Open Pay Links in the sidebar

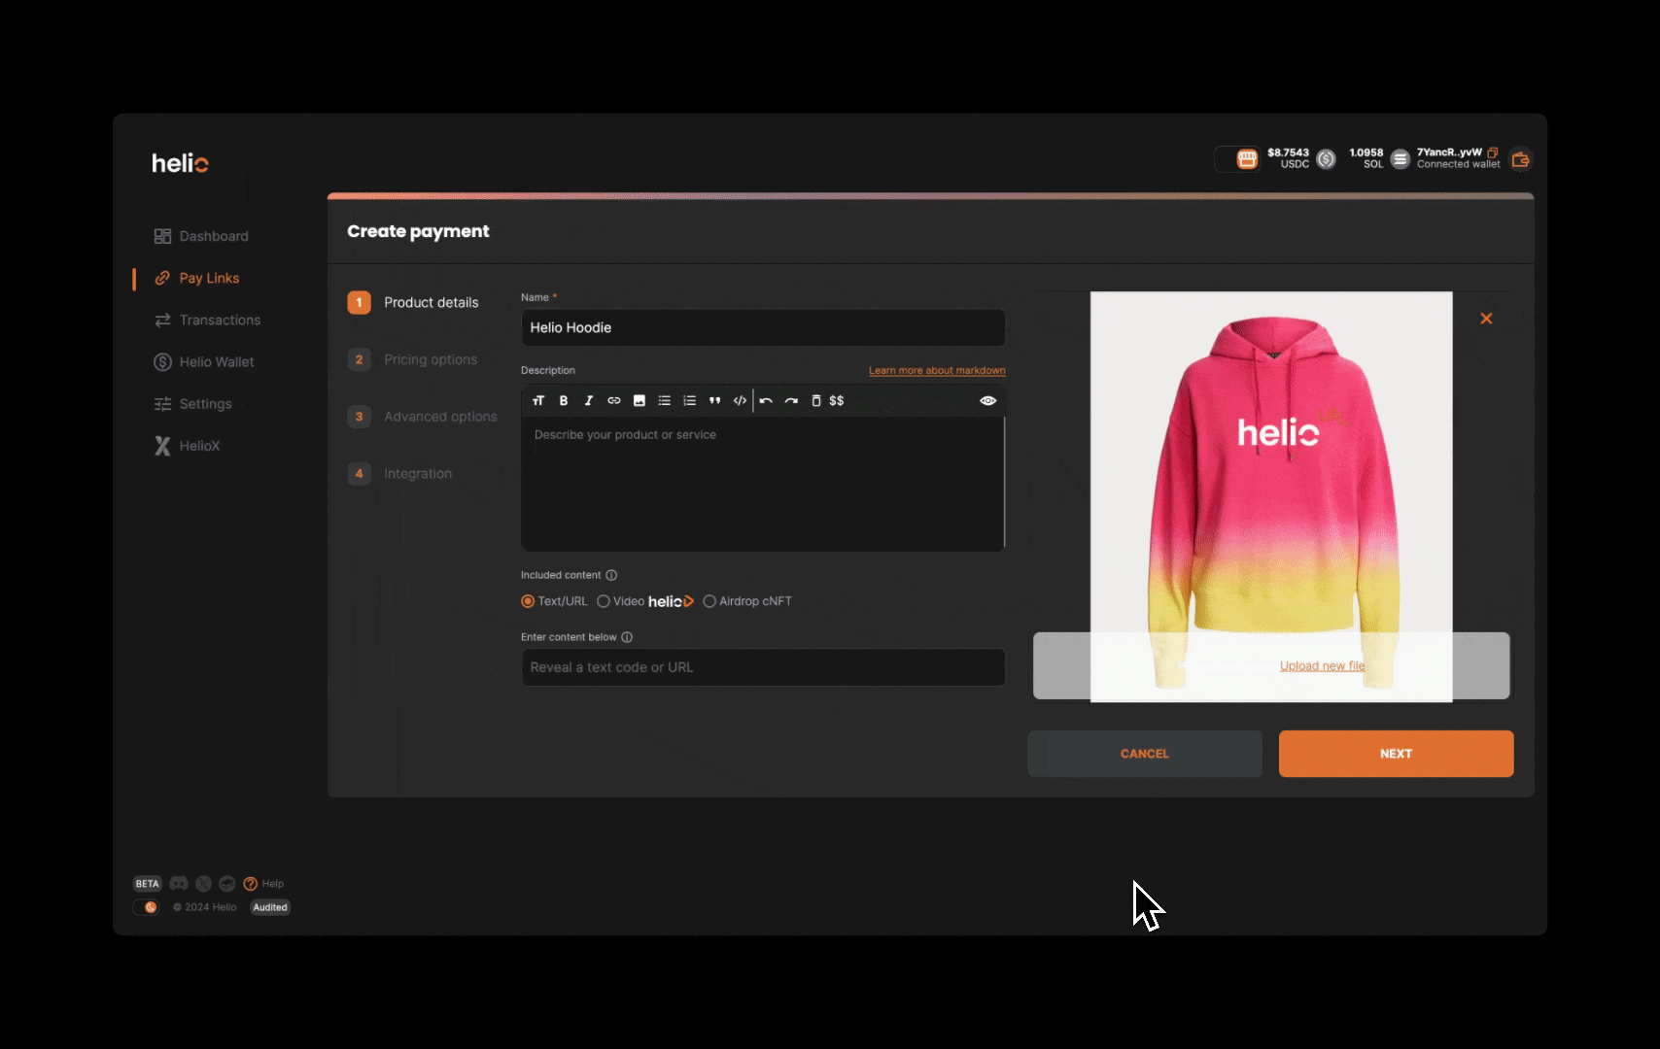pos(197,278)
